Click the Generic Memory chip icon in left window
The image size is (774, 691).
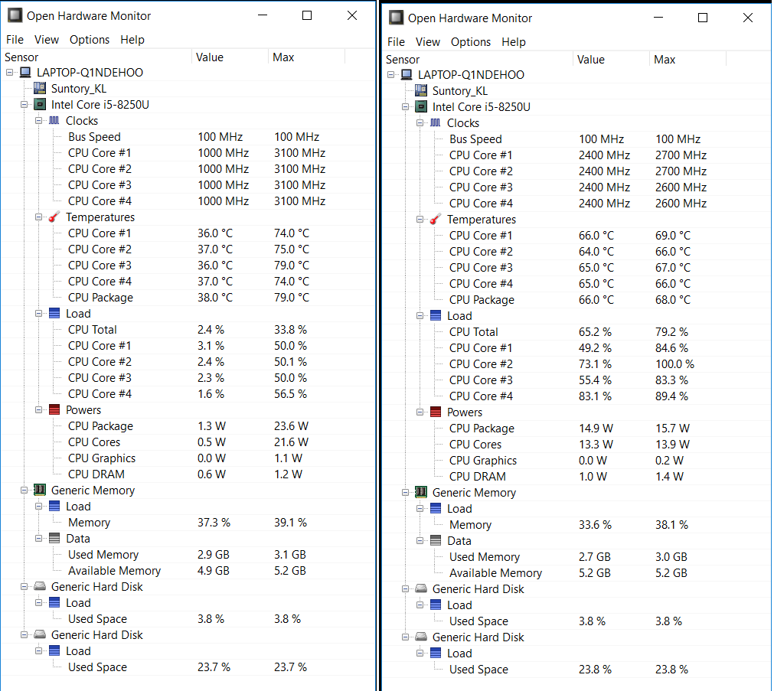[x=40, y=491]
